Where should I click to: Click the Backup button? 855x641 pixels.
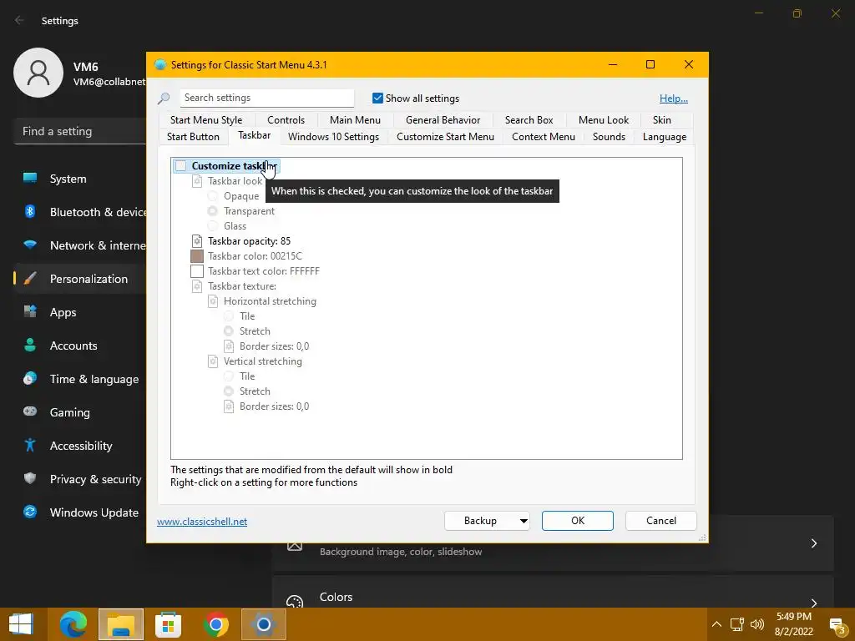pyautogui.click(x=480, y=521)
